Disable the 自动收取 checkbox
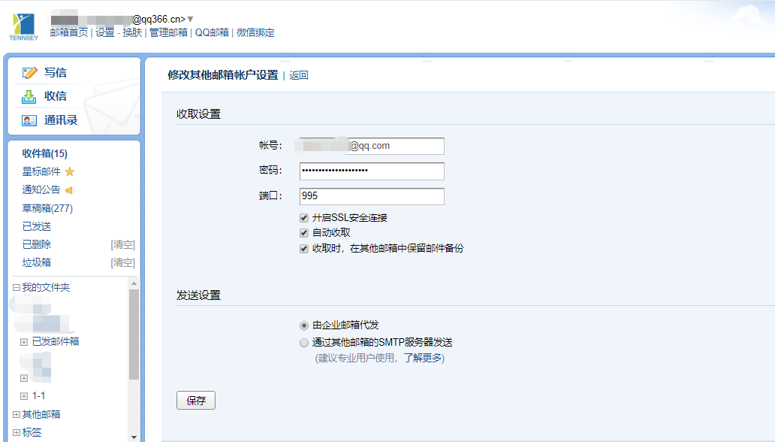 point(303,232)
